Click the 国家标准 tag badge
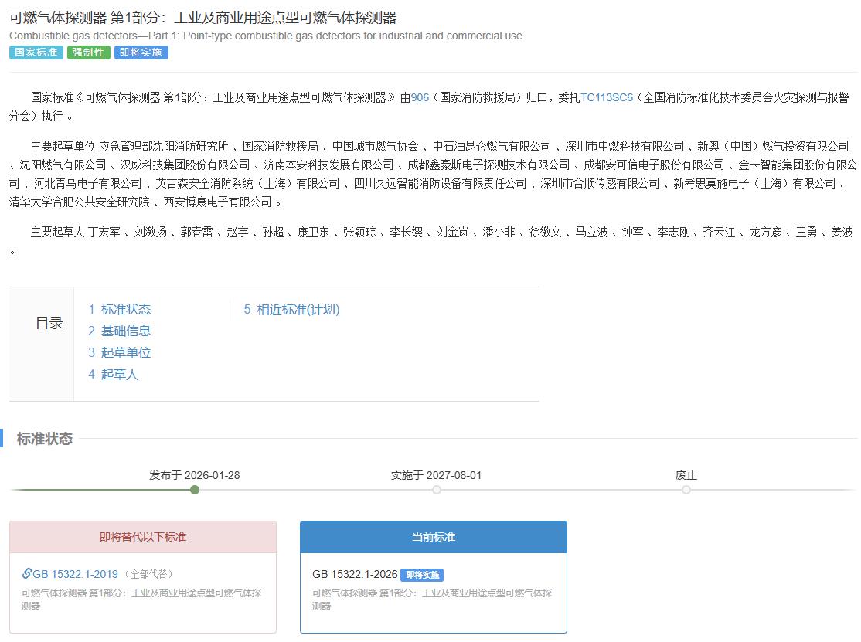The width and height of the screenshot is (861, 642). 36,53
